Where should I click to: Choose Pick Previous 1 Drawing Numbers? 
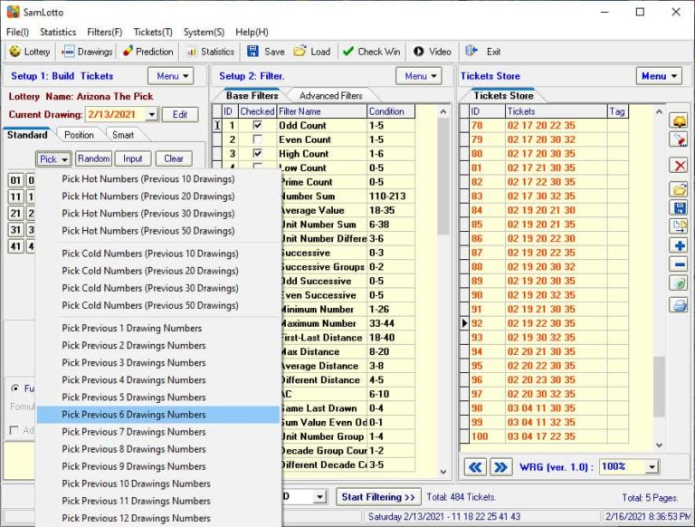click(x=158, y=329)
